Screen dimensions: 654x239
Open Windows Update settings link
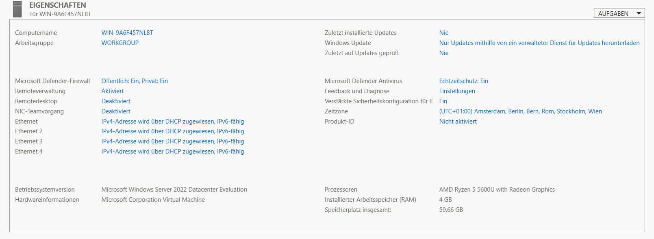point(539,43)
